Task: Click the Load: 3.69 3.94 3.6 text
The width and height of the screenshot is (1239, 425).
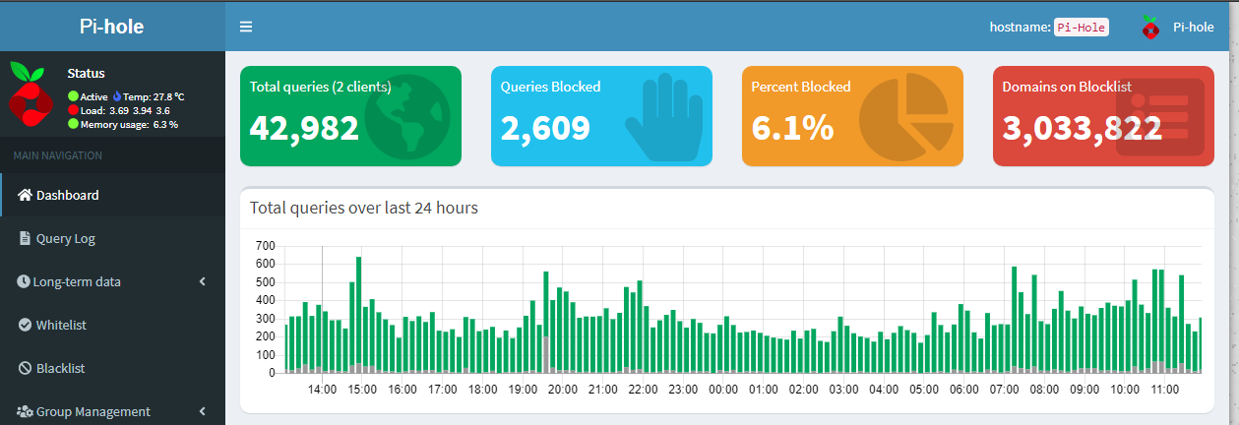Action: tap(125, 110)
